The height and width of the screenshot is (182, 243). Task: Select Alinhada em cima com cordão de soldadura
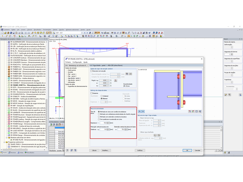pyautogui.click(x=99, y=111)
